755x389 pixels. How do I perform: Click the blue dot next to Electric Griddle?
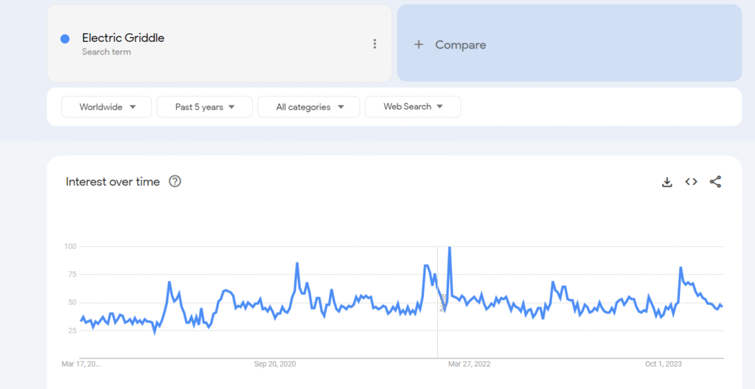pyautogui.click(x=65, y=39)
